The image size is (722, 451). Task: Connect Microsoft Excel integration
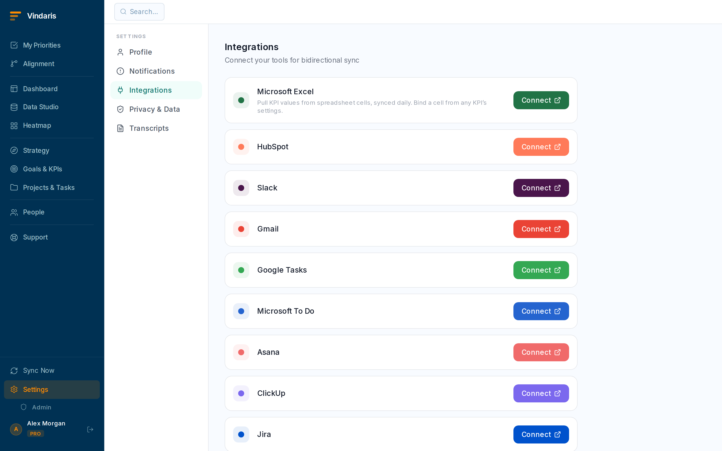tap(541, 100)
